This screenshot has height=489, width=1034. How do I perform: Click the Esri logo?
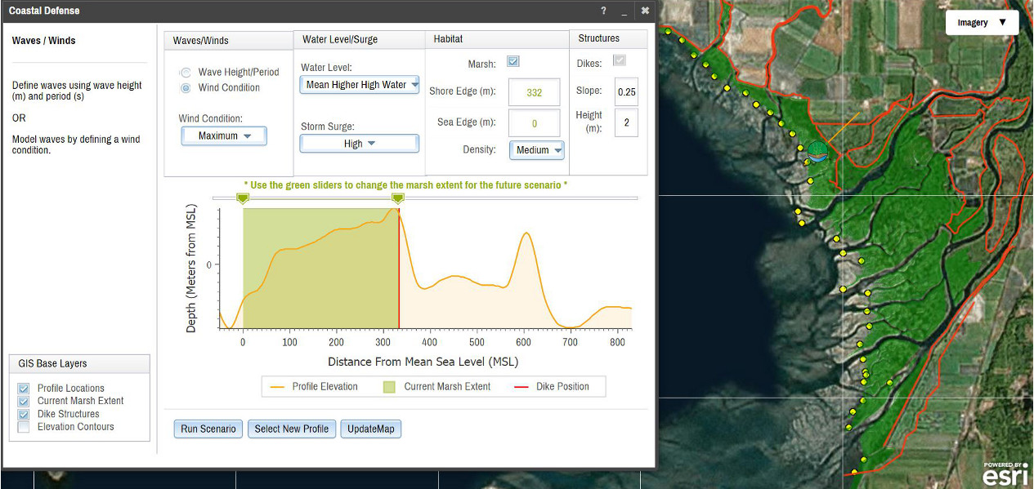click(x=1005, y=474)
